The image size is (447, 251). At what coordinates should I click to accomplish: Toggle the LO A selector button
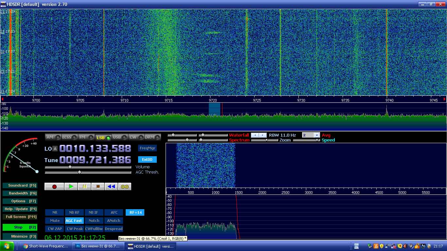click(x=55, y=149)
